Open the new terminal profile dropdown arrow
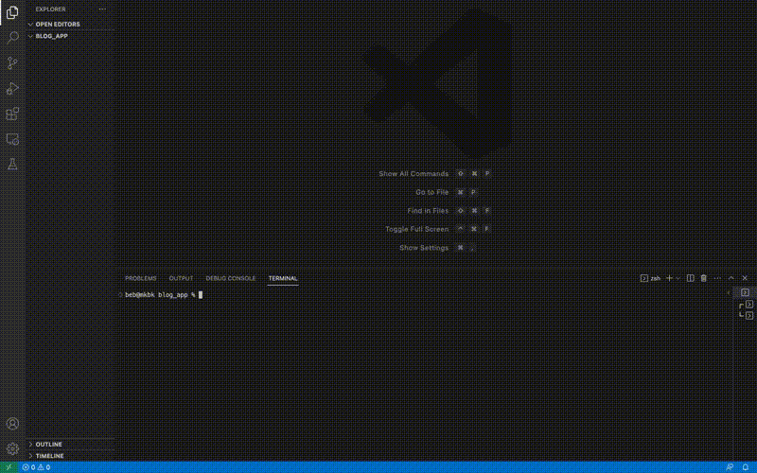This screenshot has height=473, width=757. (x=678, y=278)
